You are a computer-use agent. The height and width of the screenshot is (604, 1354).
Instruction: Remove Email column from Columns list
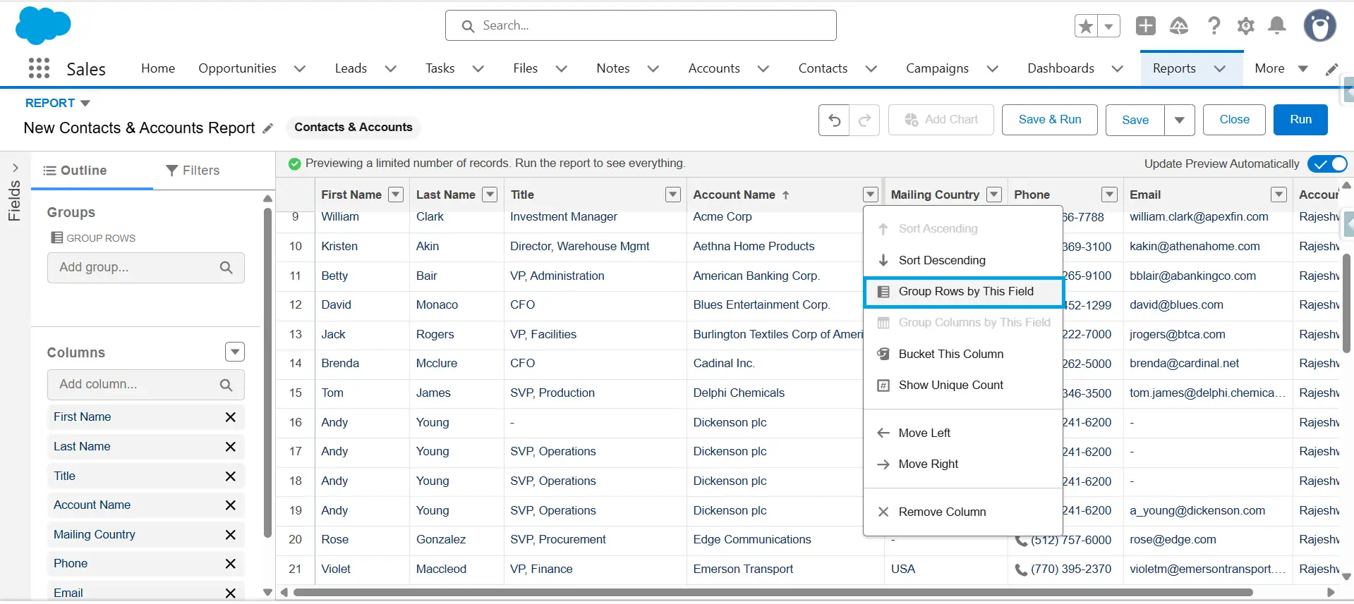click(230, 593)
